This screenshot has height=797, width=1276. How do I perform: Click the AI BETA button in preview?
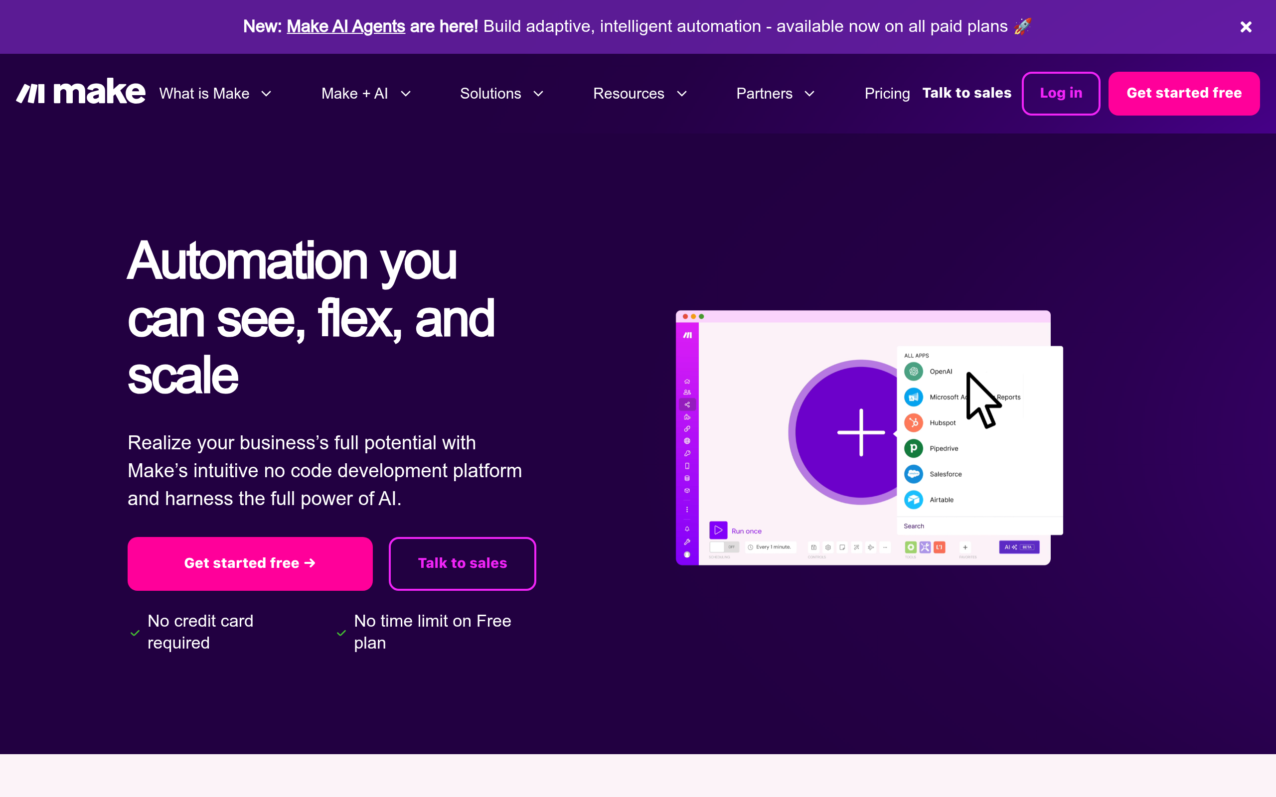1019,547
